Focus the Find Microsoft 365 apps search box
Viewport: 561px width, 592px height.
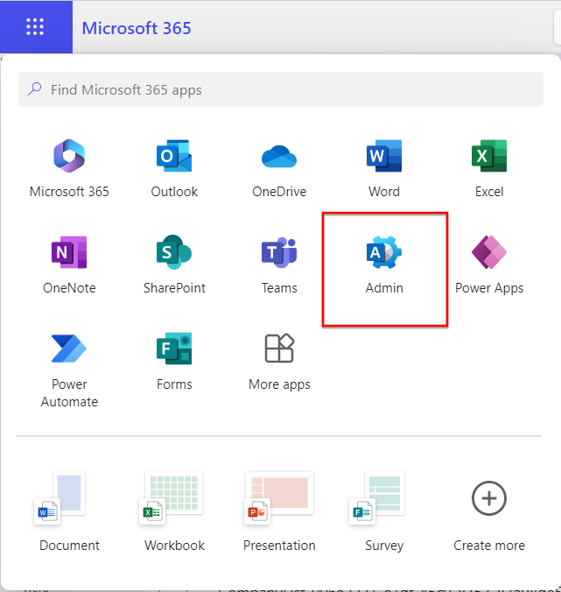281,89
